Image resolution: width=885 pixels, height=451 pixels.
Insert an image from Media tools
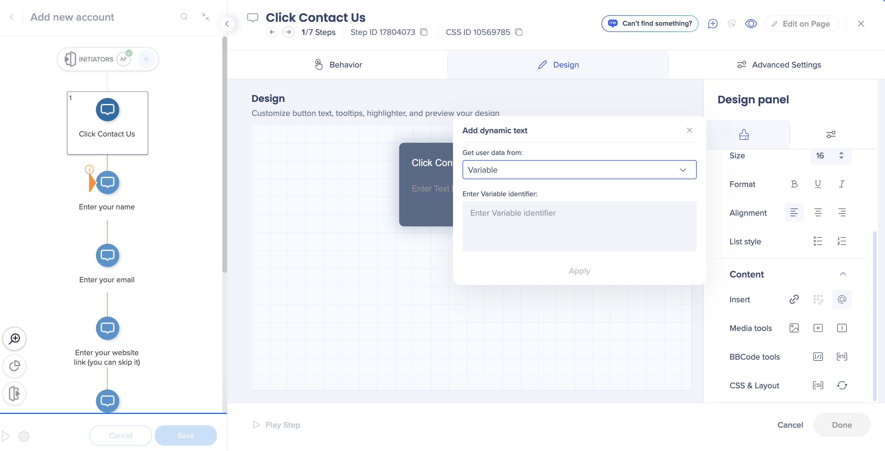tap(794, 328)
